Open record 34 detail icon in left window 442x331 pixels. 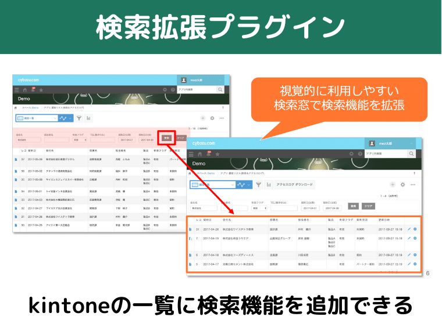pos(16,192)
